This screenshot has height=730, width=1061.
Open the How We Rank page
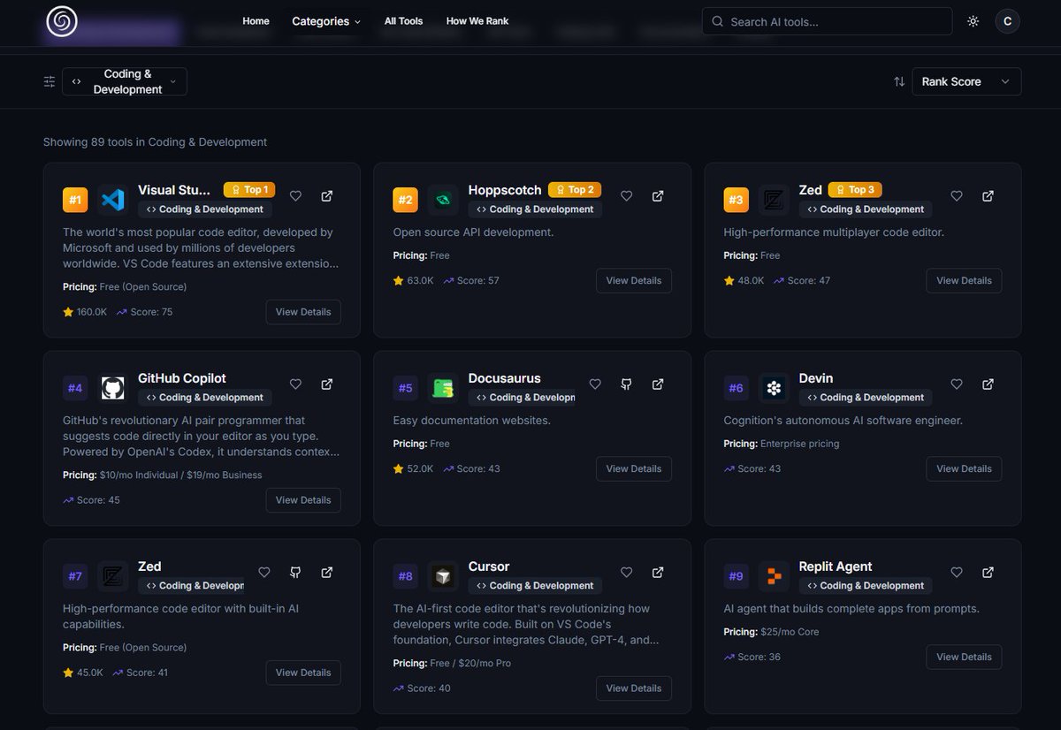click(477, 21)
